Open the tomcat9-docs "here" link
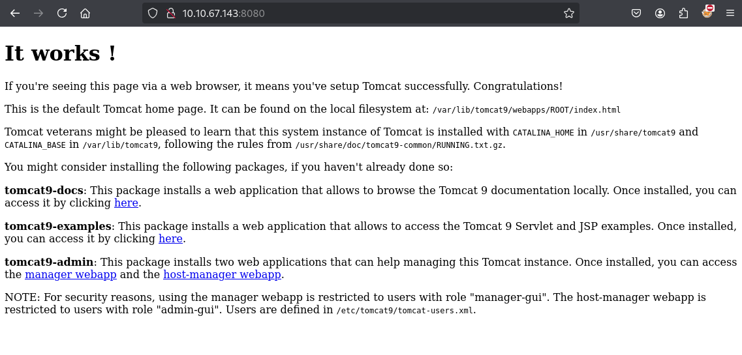The height and width of the screenshot is (355, 742). [127, 203]
